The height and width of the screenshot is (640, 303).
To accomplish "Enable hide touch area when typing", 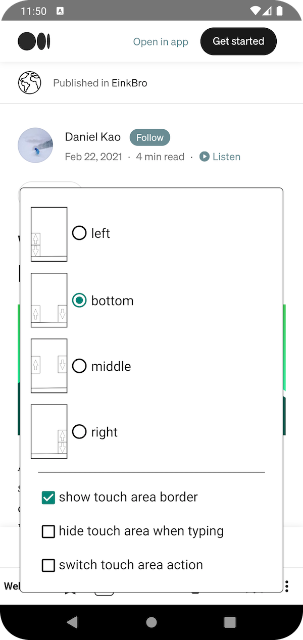I will tap(48, 531).
